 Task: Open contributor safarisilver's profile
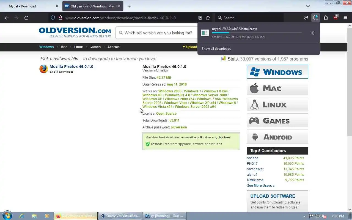(x=255, y=169)
